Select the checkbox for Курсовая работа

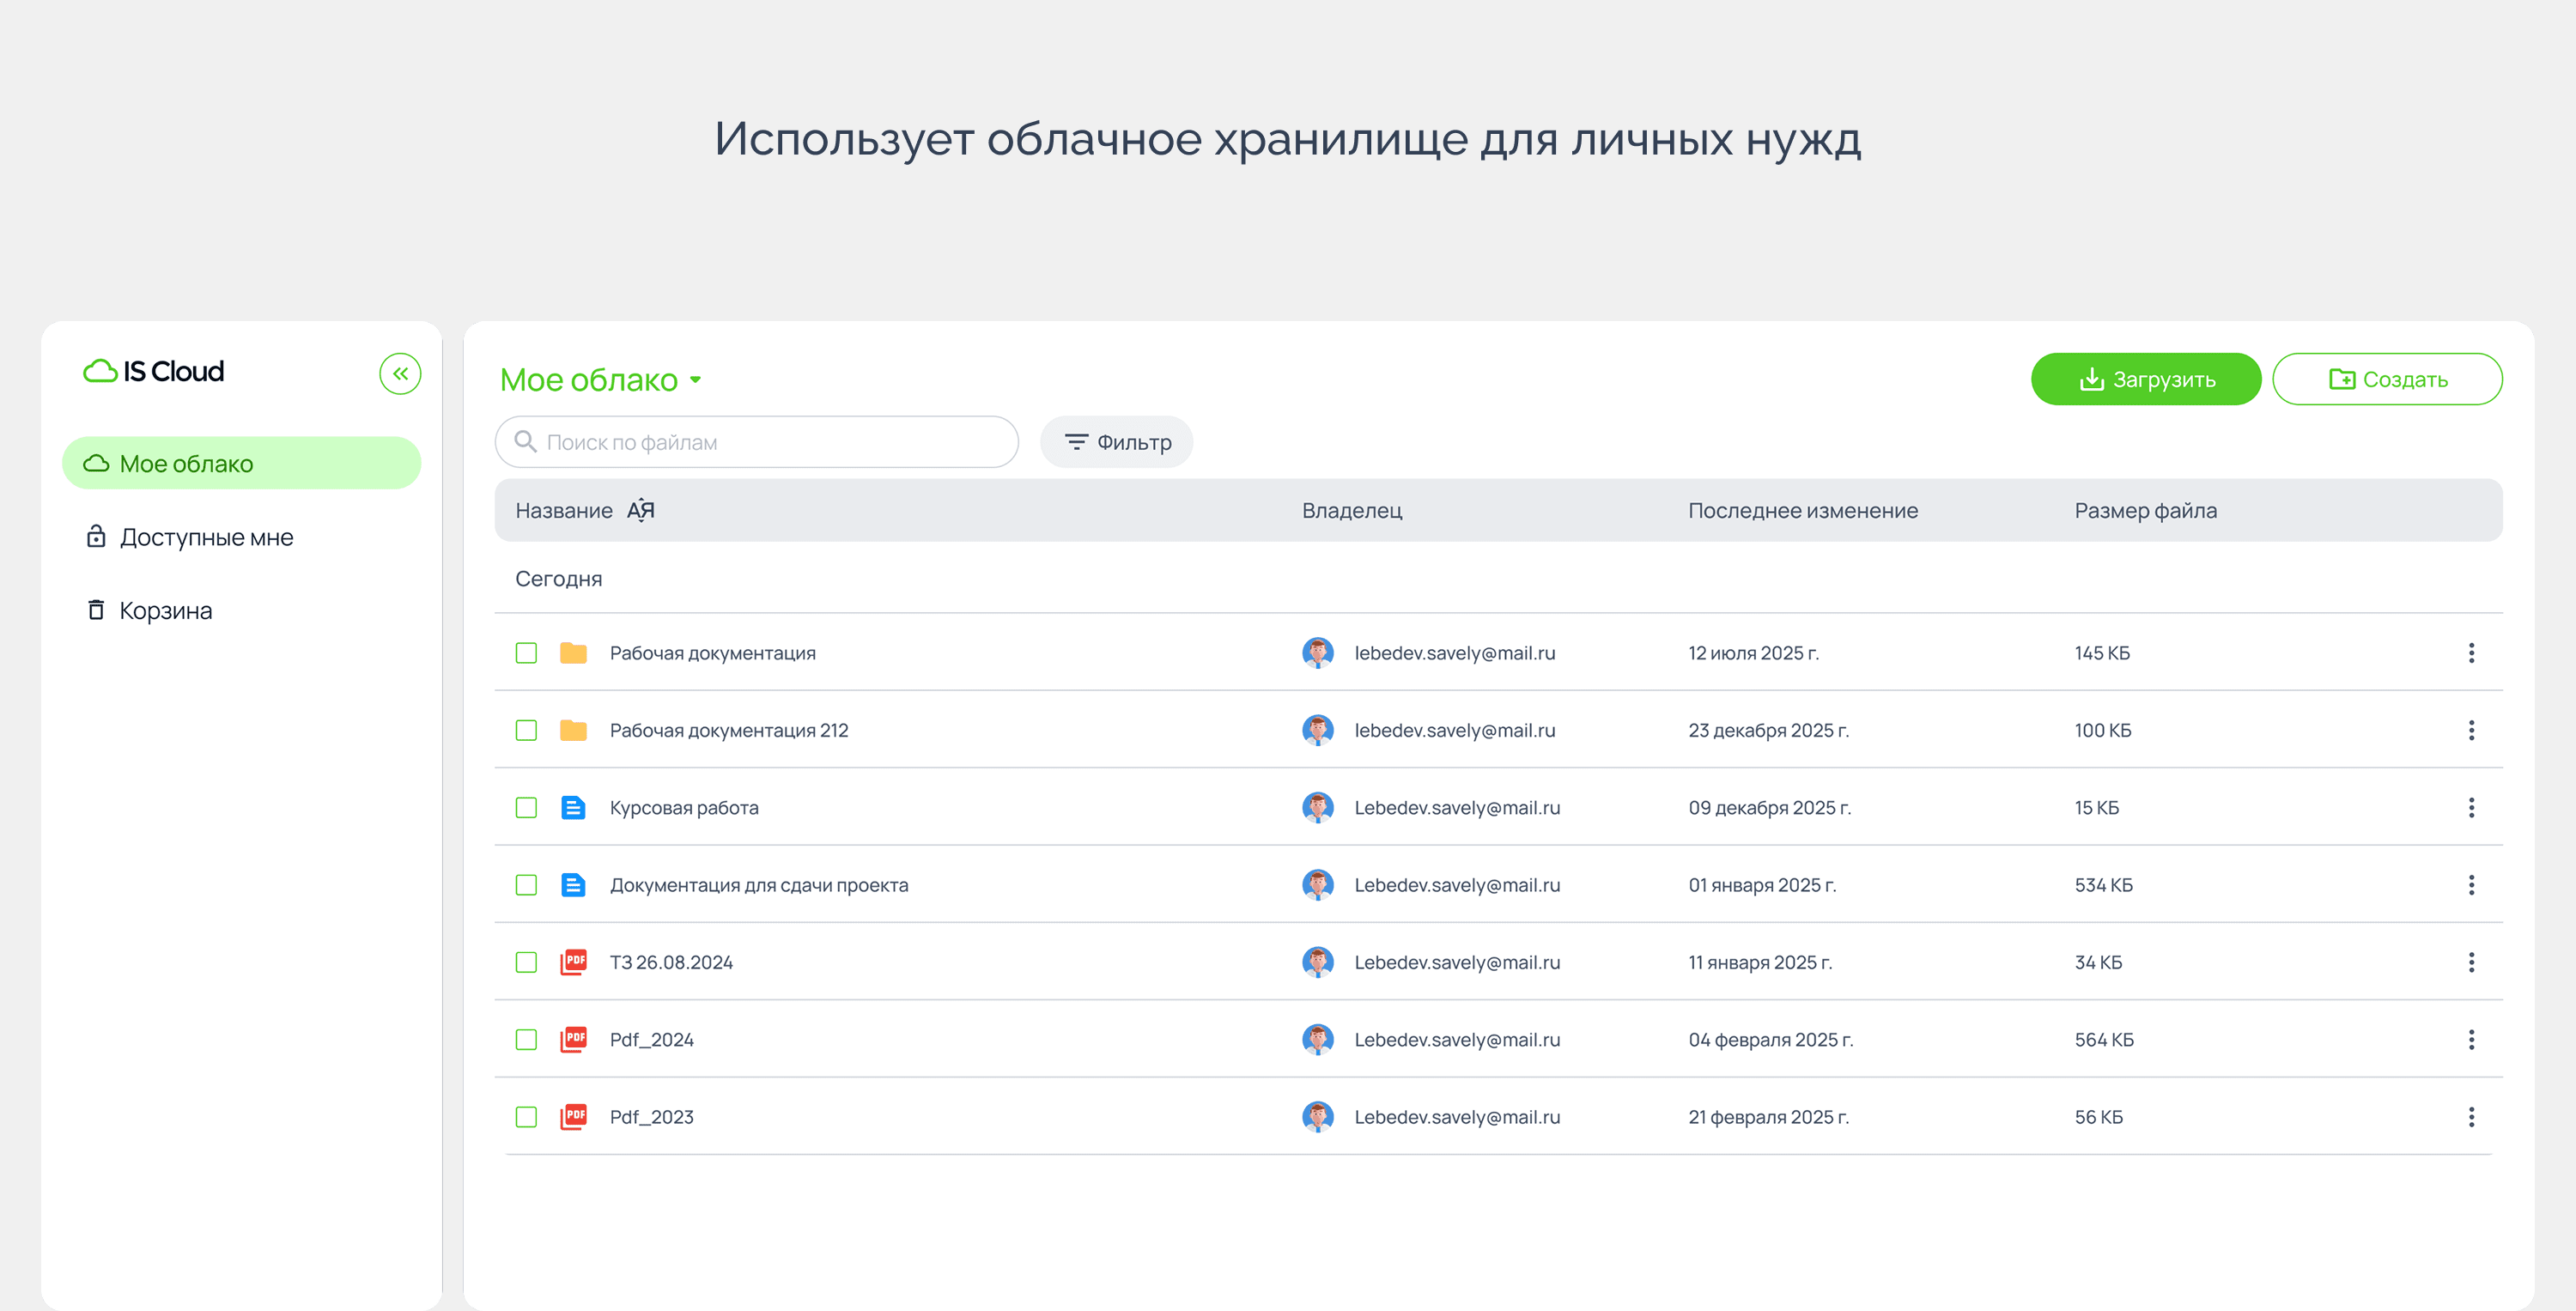click(x=526, y=808)
